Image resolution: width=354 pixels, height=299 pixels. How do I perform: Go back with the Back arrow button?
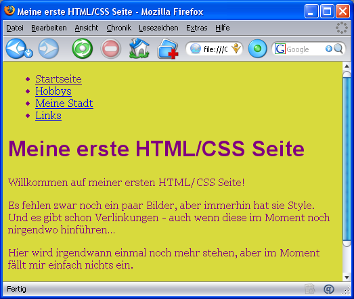tap(16, 48)
